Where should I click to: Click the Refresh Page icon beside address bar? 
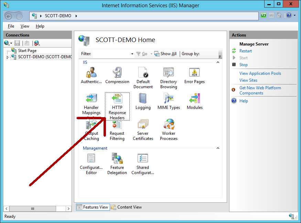[x=264, y=15]
